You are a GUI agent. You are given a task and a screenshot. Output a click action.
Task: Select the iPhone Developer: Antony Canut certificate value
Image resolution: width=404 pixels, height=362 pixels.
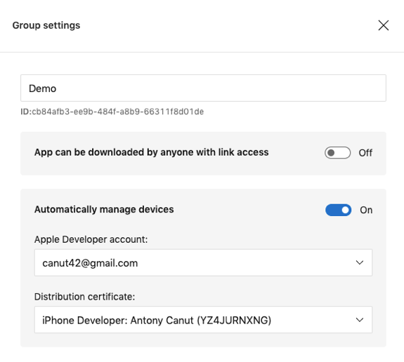point(157,321)
